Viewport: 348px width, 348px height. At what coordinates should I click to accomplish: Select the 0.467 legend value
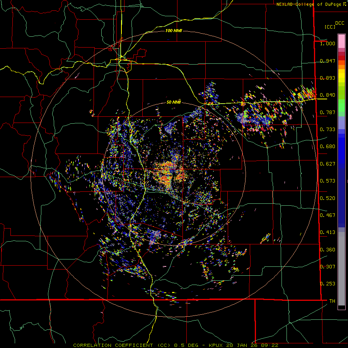point(328,215)
